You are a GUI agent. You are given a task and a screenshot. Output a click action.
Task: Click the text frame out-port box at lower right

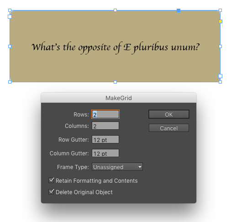click(220, 76)
